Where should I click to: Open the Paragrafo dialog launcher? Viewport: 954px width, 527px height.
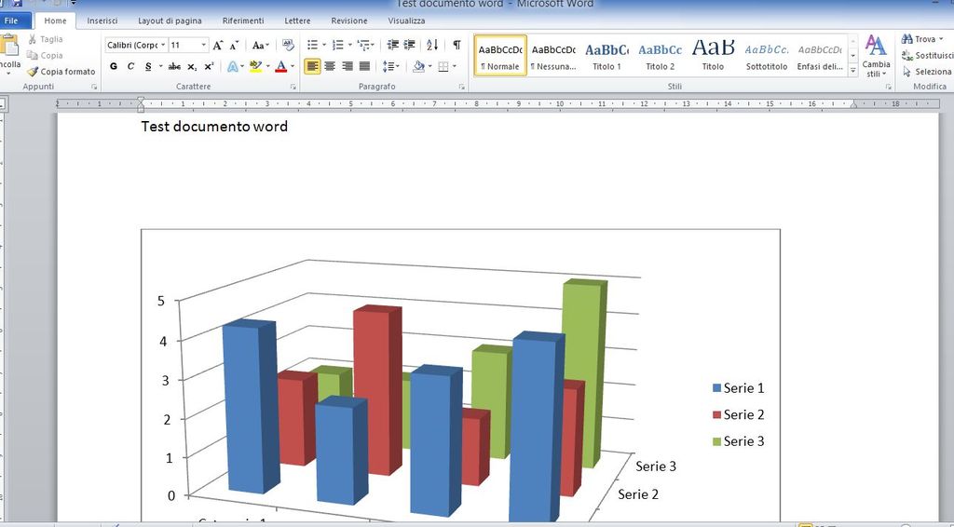point(461,87)
